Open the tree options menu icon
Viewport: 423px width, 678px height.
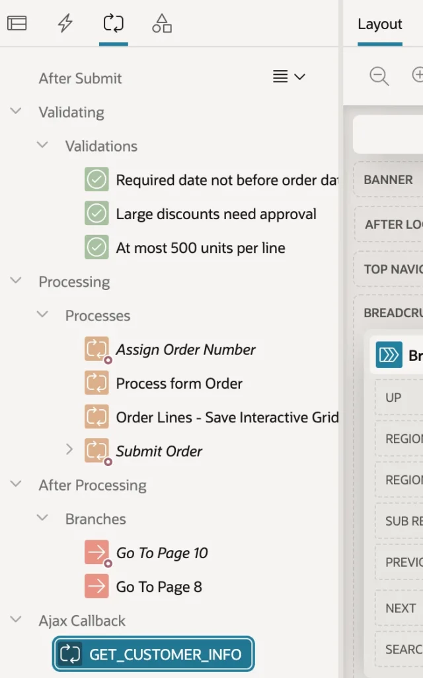tap(289, 77)
